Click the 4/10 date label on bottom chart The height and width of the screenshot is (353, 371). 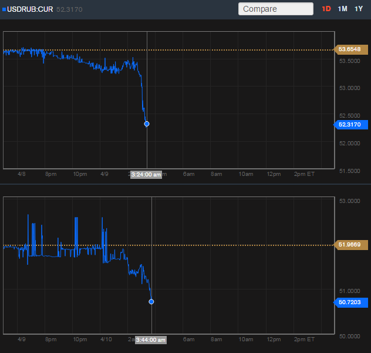pyautogui.click(x=106, y=339)
